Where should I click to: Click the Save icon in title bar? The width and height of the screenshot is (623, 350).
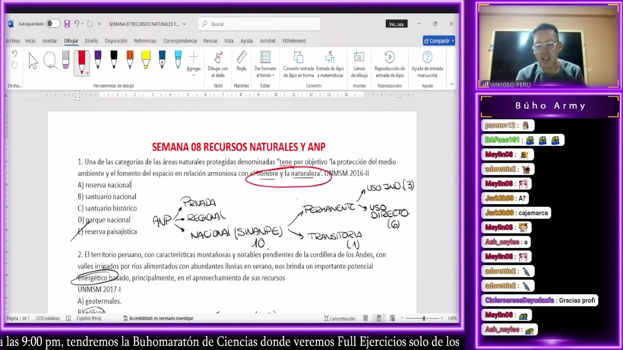click(x=67, y=24)
